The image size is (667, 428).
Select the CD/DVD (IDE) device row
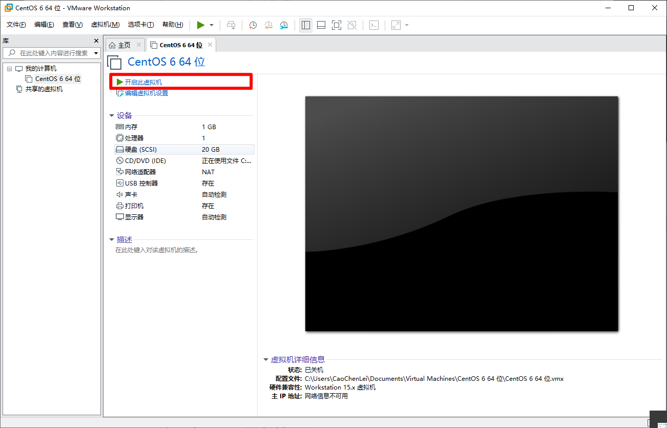[184, 161]
